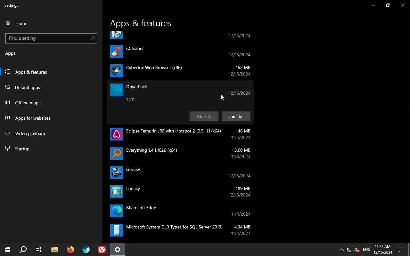Viewport: 410px width, 256px height.
Task: Open File Explorer from taskbar
Action: (x=55, y=250)
